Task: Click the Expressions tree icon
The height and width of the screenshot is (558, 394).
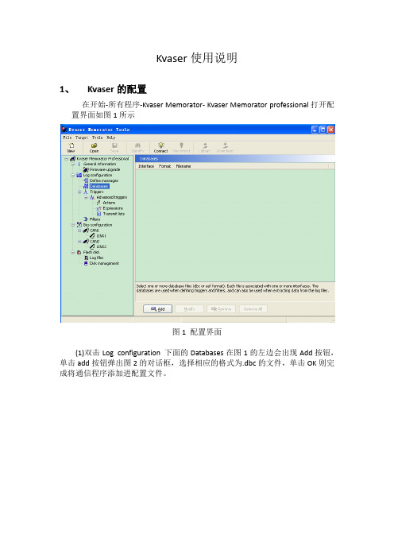Action: coord(98,208)
